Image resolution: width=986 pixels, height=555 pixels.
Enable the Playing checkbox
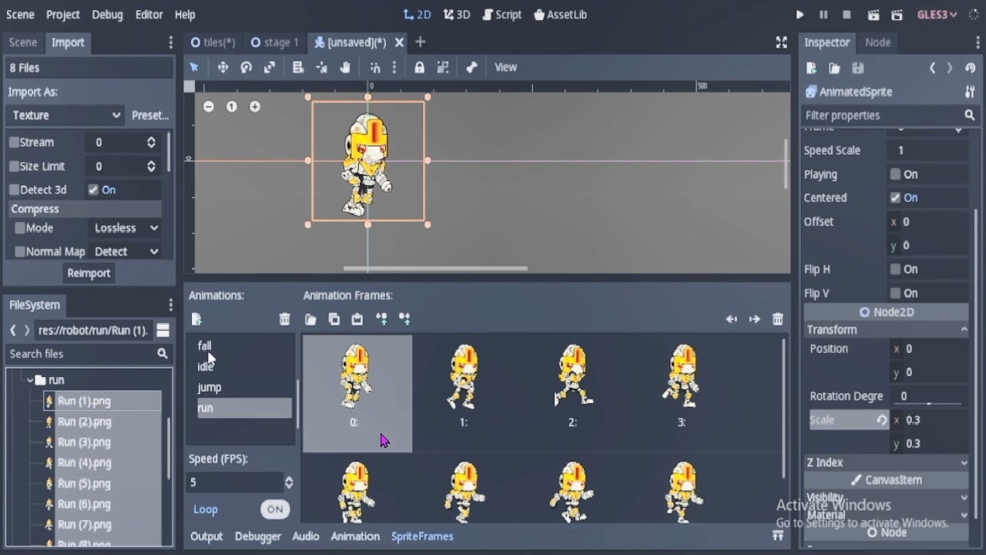(895, 174)
